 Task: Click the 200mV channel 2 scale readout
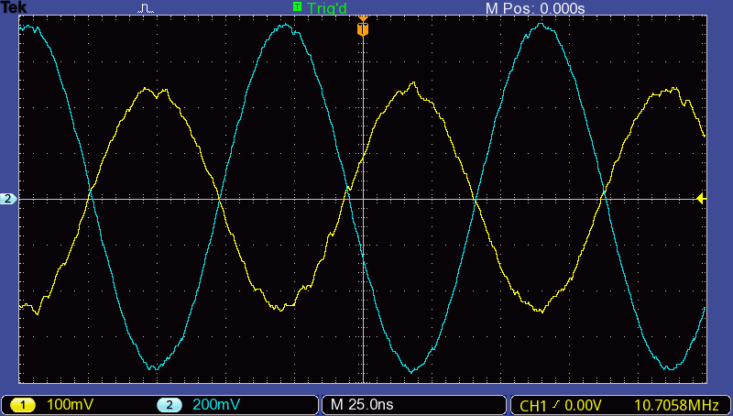click(217, 404)
